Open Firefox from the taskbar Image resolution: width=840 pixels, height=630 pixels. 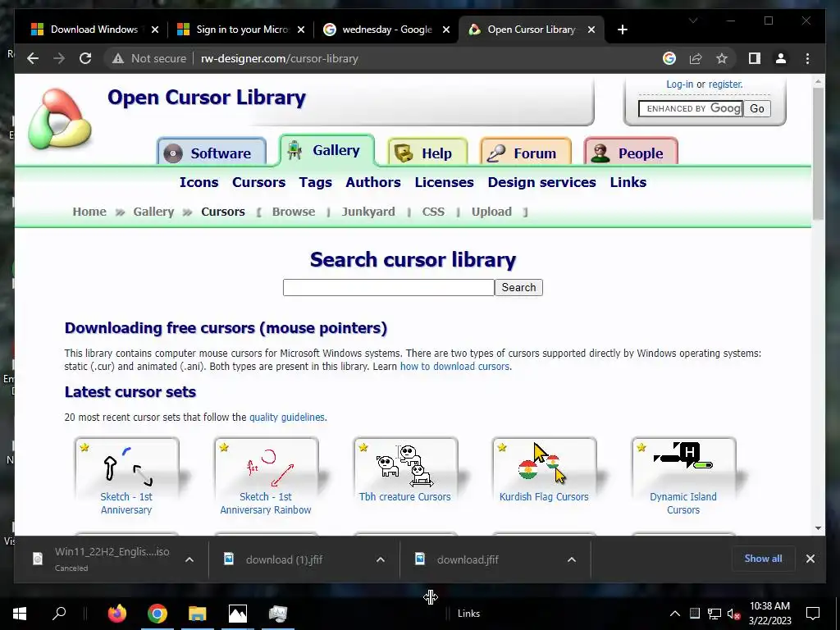pos(116,613)
